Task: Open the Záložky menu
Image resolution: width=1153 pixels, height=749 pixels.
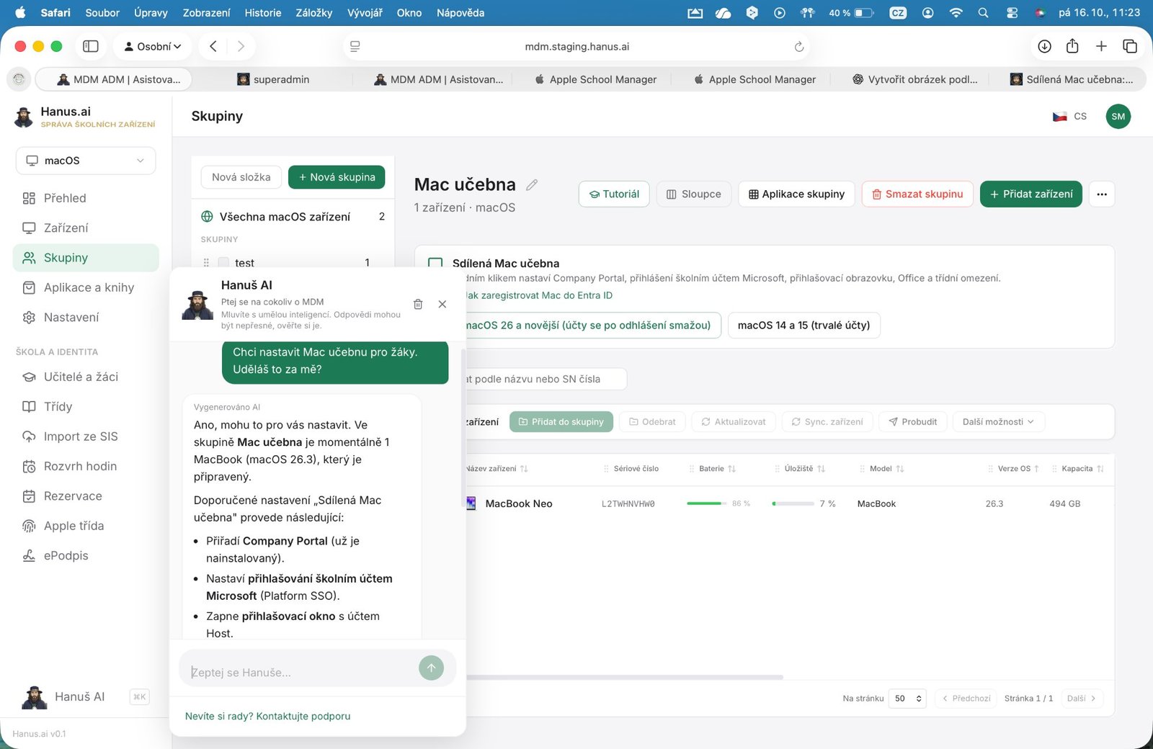Action: tap(314, 13)
